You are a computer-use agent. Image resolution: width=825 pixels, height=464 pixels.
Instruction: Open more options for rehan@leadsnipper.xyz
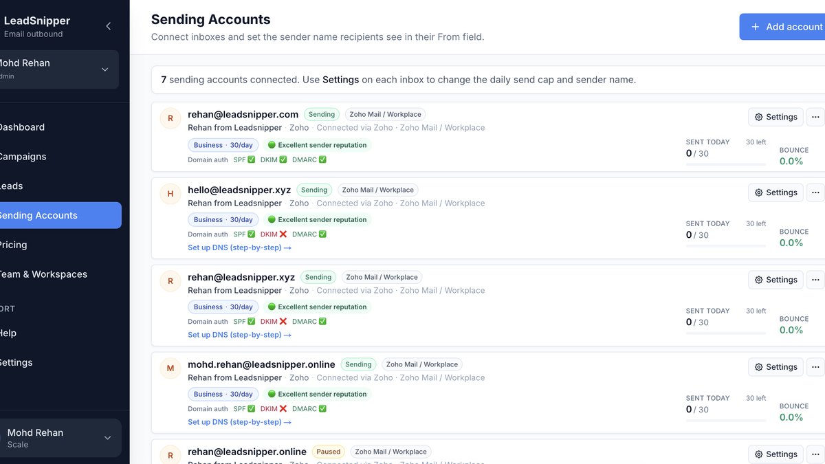pyautogui.click(x=815, y=280)
